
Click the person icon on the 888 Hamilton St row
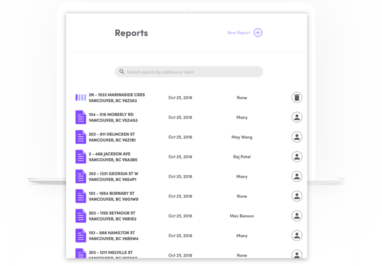click(x=297, y=235)
